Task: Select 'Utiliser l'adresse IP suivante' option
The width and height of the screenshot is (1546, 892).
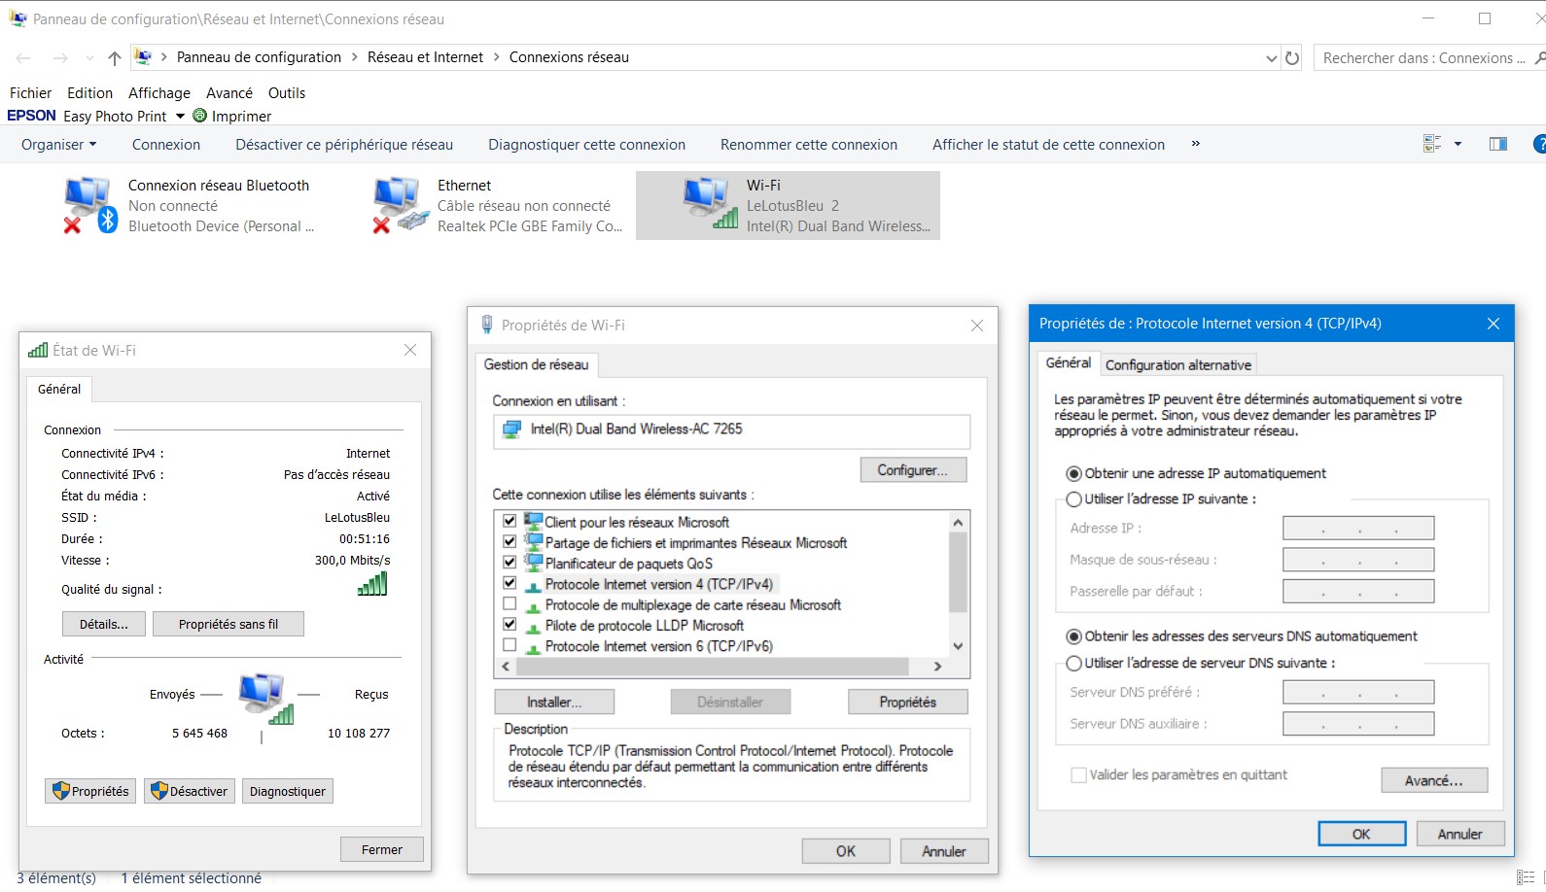Action: point(1074,499)
